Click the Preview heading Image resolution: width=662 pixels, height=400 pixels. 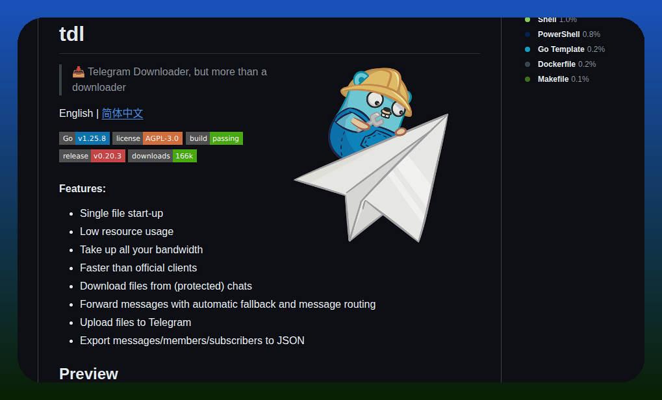tap(88, 374)
